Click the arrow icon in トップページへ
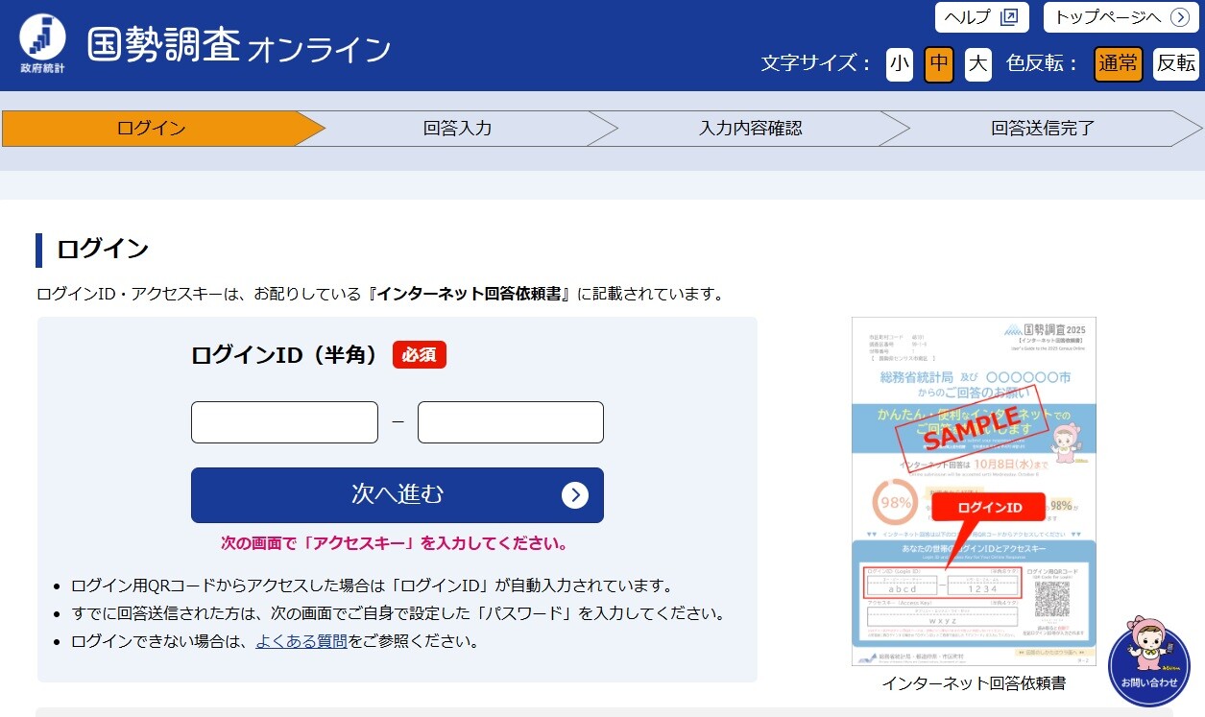Image resolution: width=1205 pixels, height=717 pixels. (x=1179, y=17)
